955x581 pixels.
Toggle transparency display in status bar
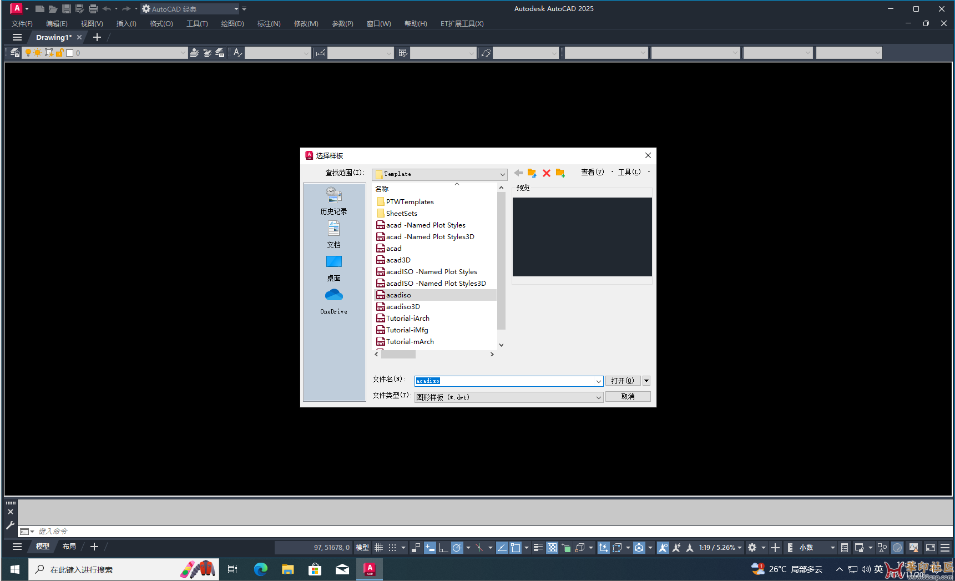click(552, 548)
